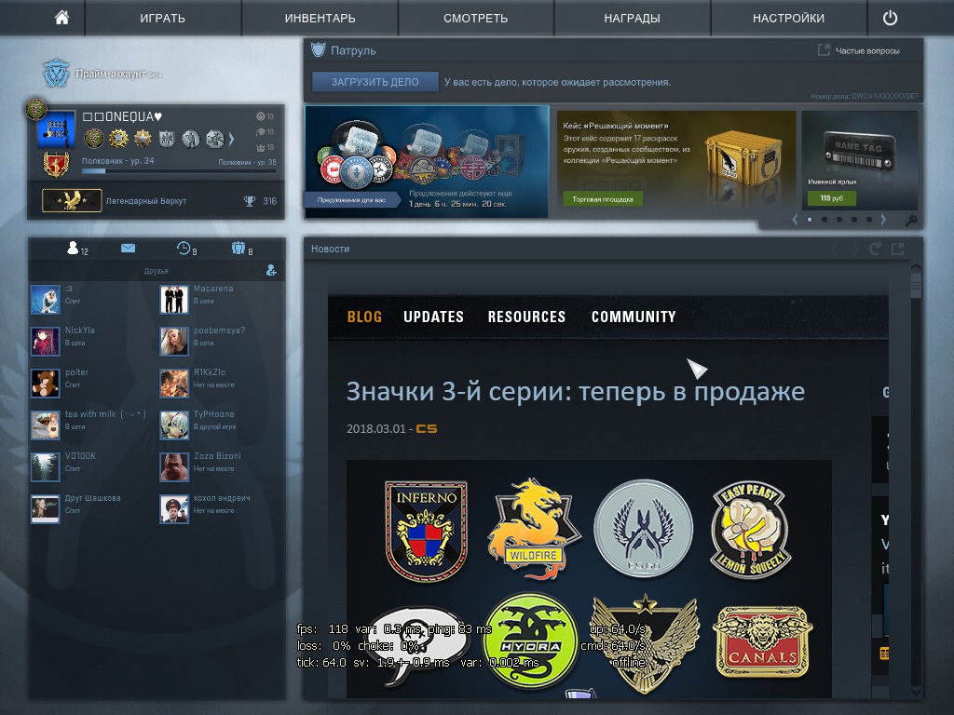Select friend Друг Шашкова
954x715 pixels.
coord(91,509)
